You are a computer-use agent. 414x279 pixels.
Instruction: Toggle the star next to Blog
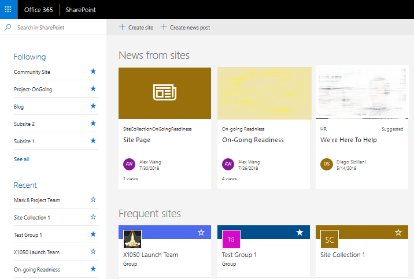coord(93,106)
